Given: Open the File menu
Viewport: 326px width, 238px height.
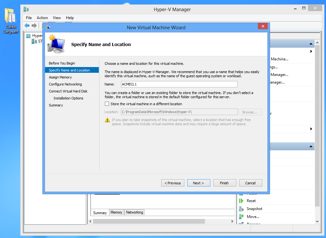Looking at the screenshot, I should 29,18.
